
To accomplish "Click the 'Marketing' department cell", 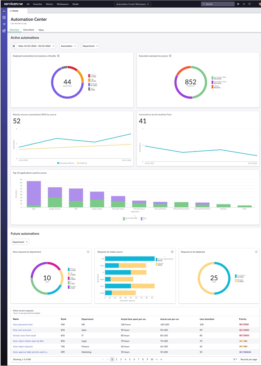I will click(87, 352).
